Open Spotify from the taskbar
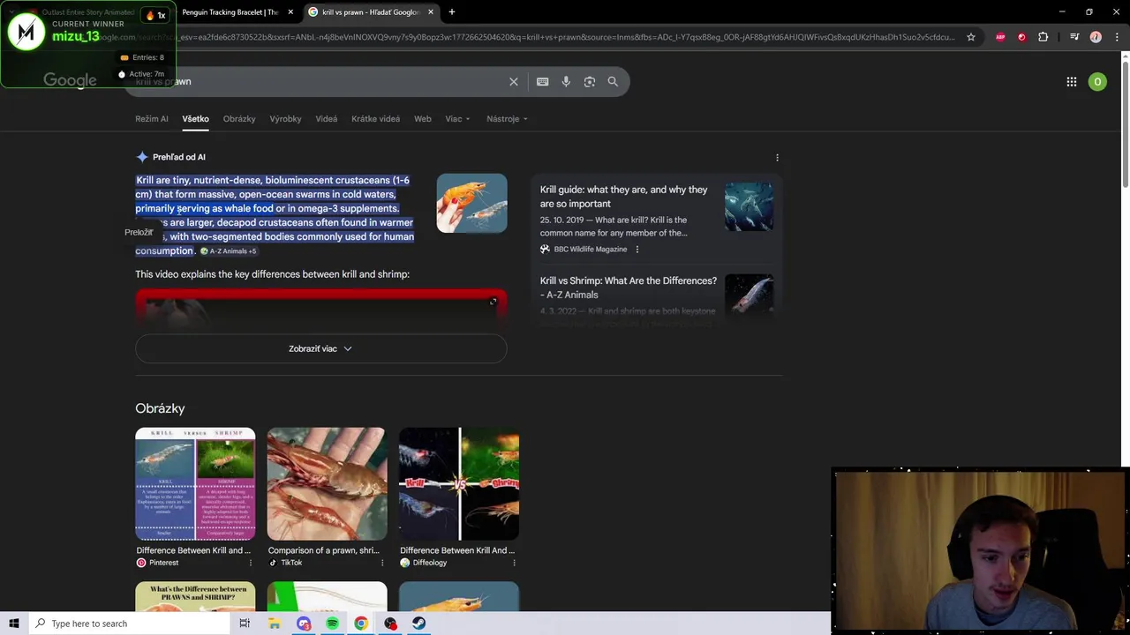The height and width of the screenshot is (635, 1130). [332, 624]
